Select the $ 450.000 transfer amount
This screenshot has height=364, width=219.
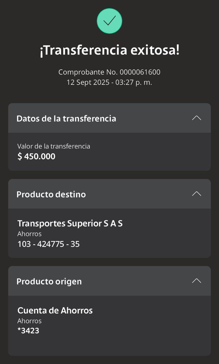coord(36,156)
